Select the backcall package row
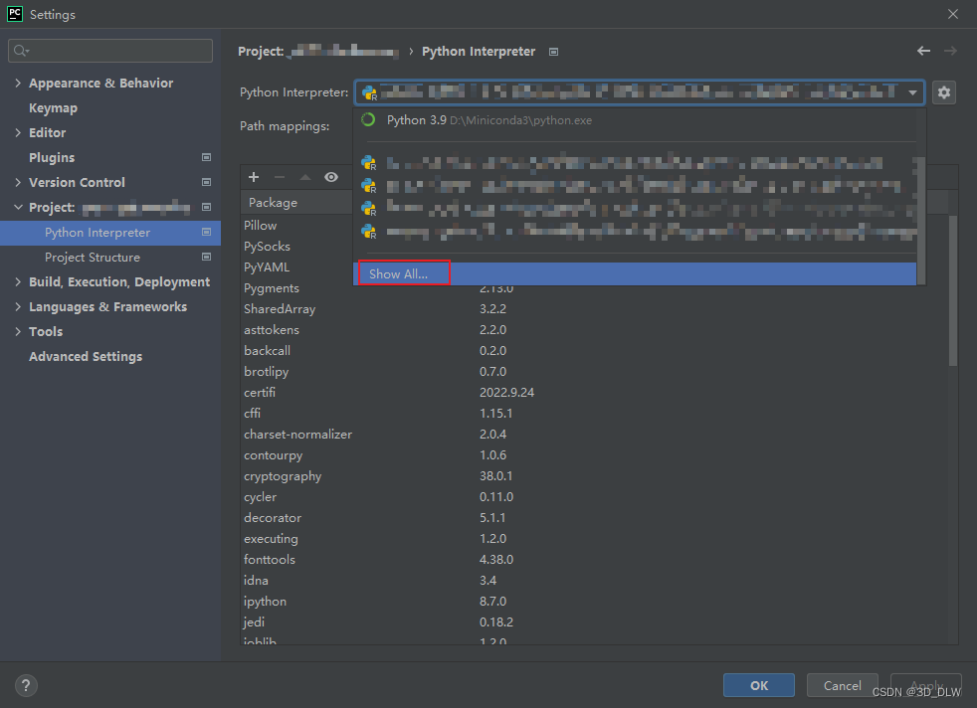This screenshot has width=977, height=708. pyautogui.click(x=594, y=351)
